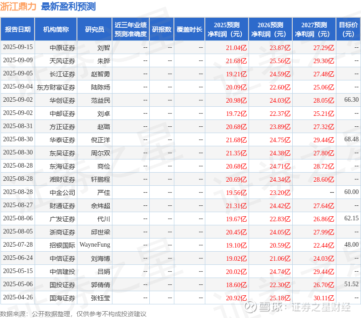361x318 pixels.
Task: Click the 报告日期 column header
Action: coord(17,29)
